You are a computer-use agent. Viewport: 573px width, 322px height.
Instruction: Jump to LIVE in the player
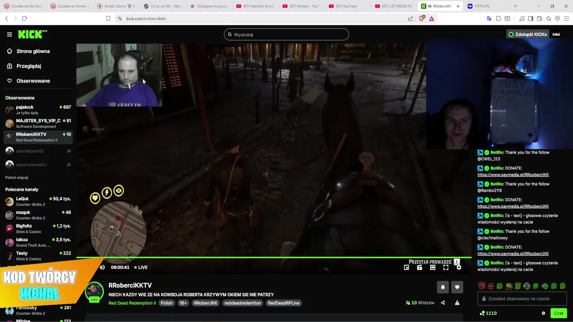pos(141,267)
